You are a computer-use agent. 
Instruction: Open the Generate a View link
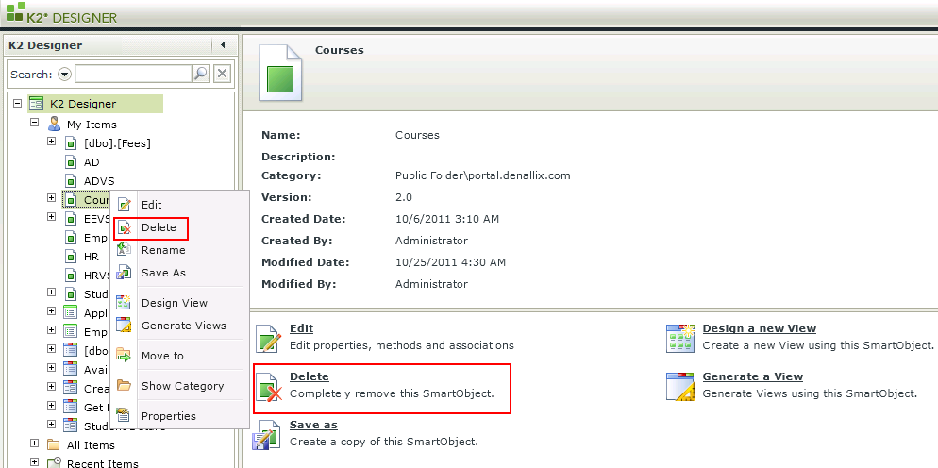coord(752,376)
